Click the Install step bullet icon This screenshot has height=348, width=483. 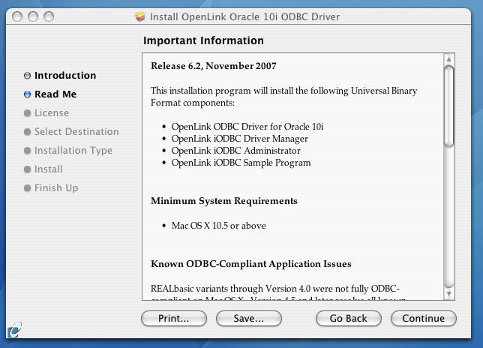[28, 169]
